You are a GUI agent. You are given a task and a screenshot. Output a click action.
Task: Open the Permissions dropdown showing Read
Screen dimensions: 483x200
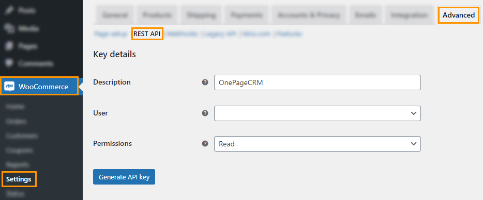(x=318, y=144)
